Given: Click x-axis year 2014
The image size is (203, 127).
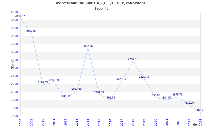Looking at the screenshot, I should tap(88, 122).
